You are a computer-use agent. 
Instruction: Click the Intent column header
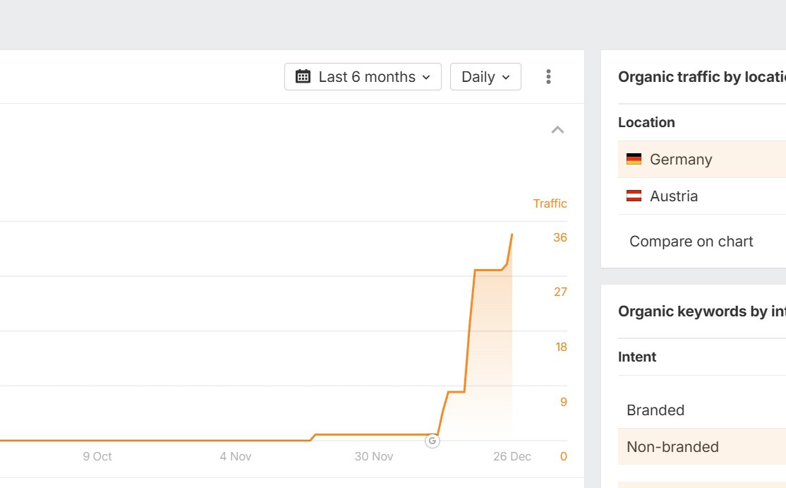click(x=637, y=357)
